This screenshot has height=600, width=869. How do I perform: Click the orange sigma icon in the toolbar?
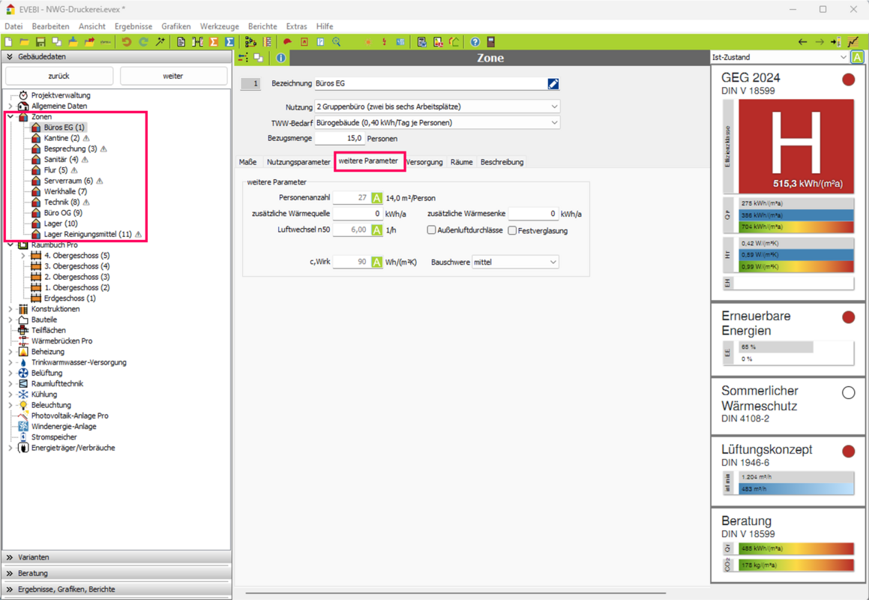tap(214, 42)
